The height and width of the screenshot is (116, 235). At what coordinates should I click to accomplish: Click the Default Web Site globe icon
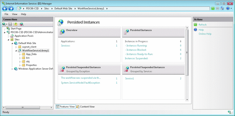coord(16,43)
